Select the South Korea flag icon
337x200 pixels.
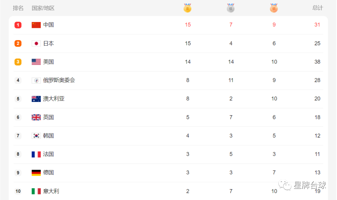(36, 136)
